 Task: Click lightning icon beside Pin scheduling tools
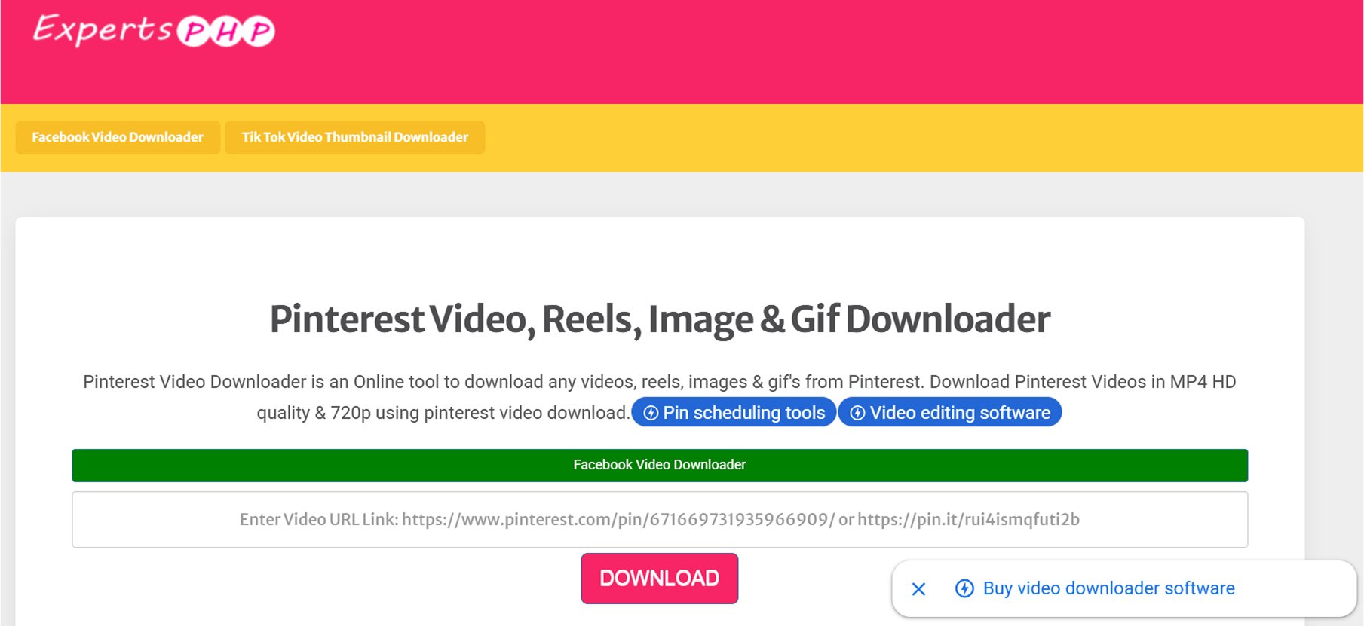click(651, 413)
